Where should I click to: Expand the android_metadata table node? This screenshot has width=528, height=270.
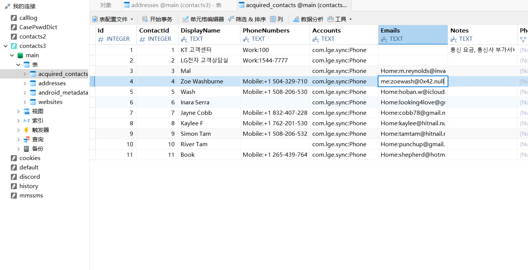click(25, 93)
